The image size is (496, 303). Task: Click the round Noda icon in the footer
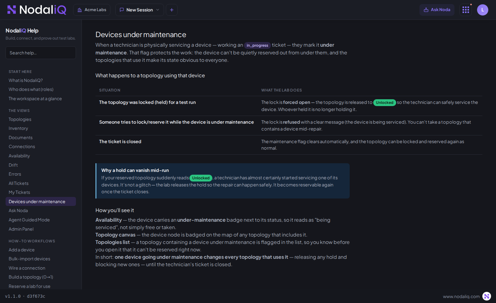pos(487,296)
